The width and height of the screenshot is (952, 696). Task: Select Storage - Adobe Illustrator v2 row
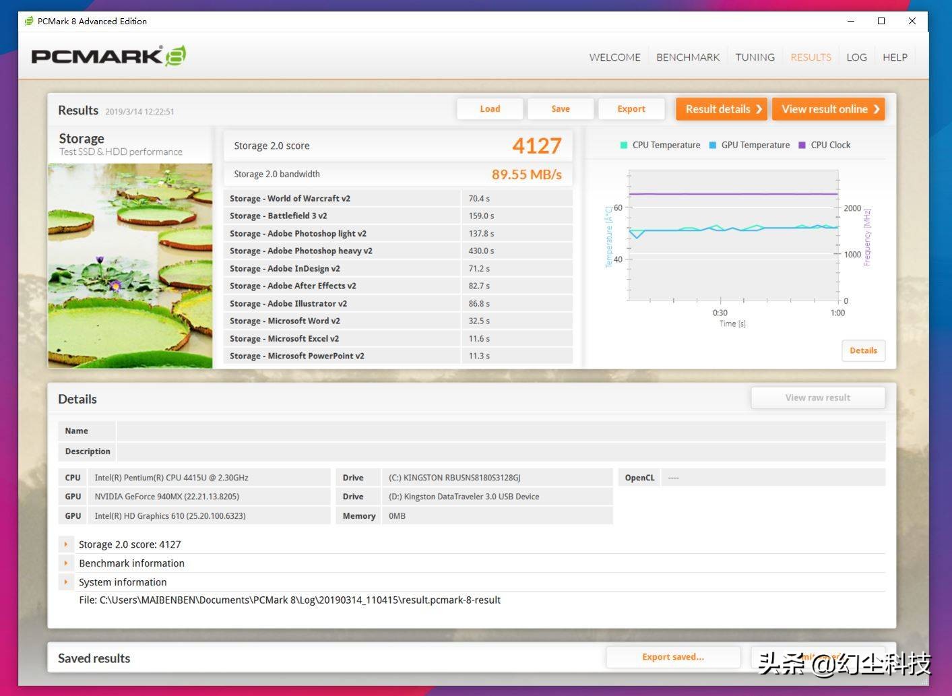pyautogui.click(x=398, y=303)
